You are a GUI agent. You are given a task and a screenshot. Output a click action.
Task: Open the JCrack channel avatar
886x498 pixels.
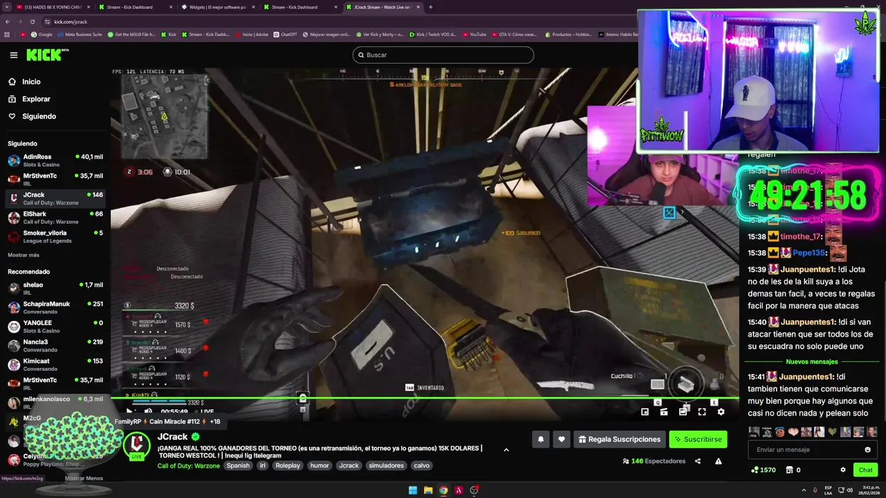click(137, 445)
